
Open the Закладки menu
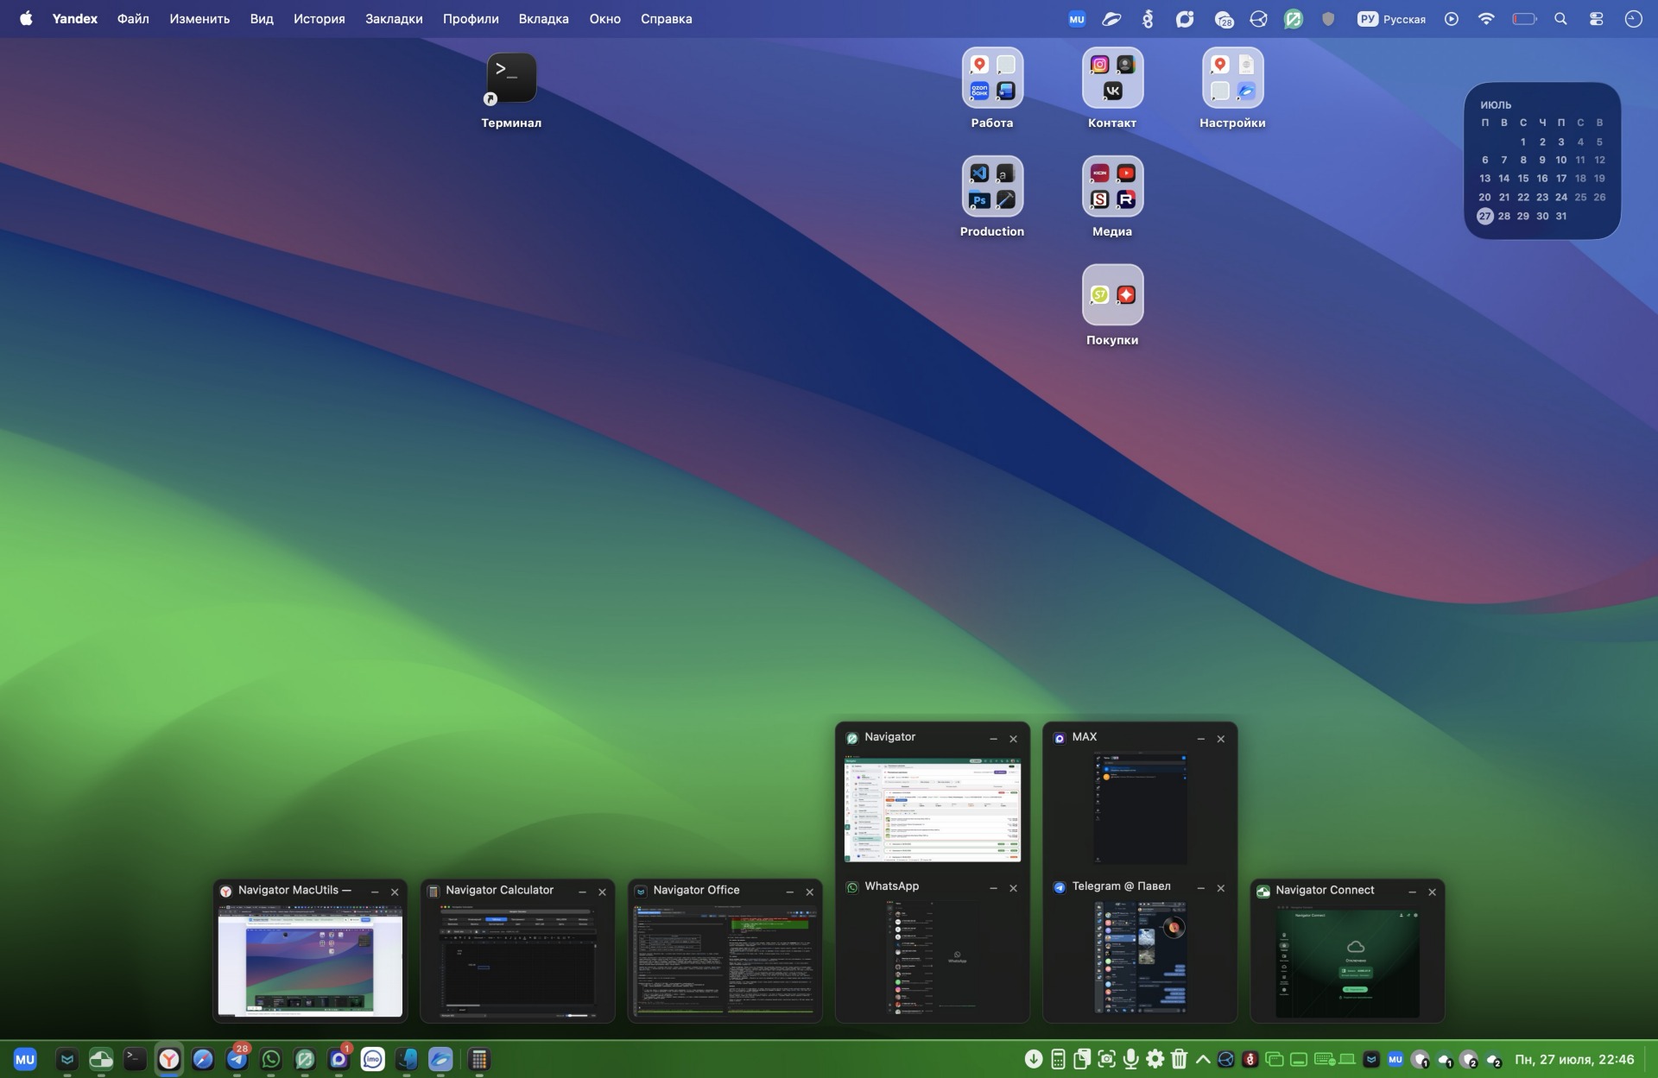394,19
